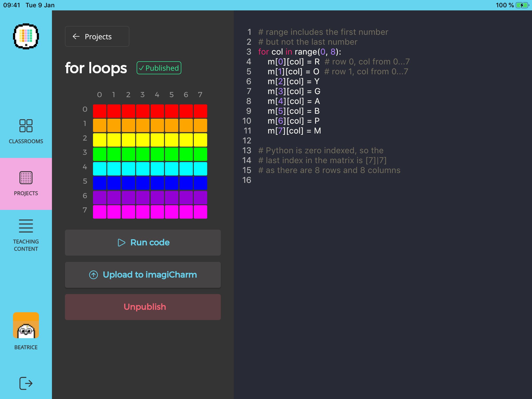Click the Beatrice avatar picture
Viewport: 532px width, 399px height.
(26, 325)
